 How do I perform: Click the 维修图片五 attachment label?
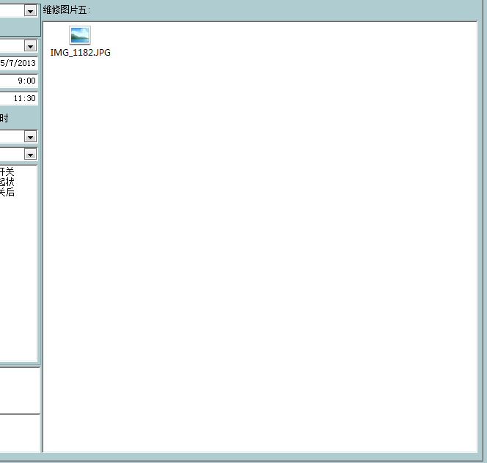[x=66, y=10]
